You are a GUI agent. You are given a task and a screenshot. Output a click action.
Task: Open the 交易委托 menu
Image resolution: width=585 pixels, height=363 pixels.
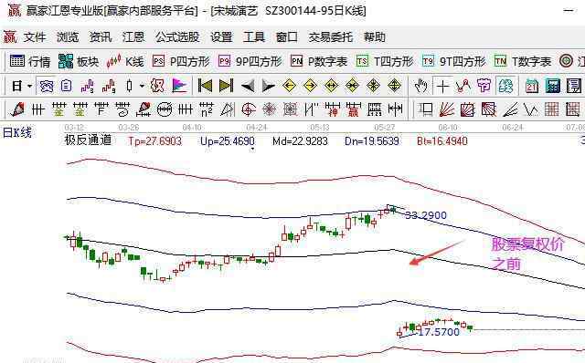331,36
